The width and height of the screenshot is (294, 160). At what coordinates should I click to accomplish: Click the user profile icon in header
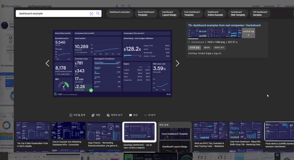[279, 6]
